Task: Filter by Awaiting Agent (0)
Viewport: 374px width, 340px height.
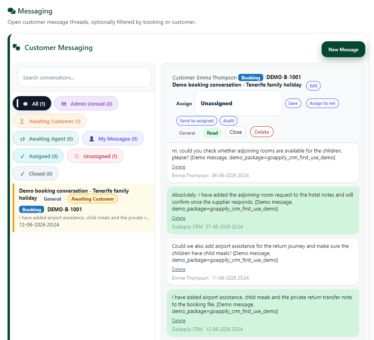Action: click(x=46, y=138)
